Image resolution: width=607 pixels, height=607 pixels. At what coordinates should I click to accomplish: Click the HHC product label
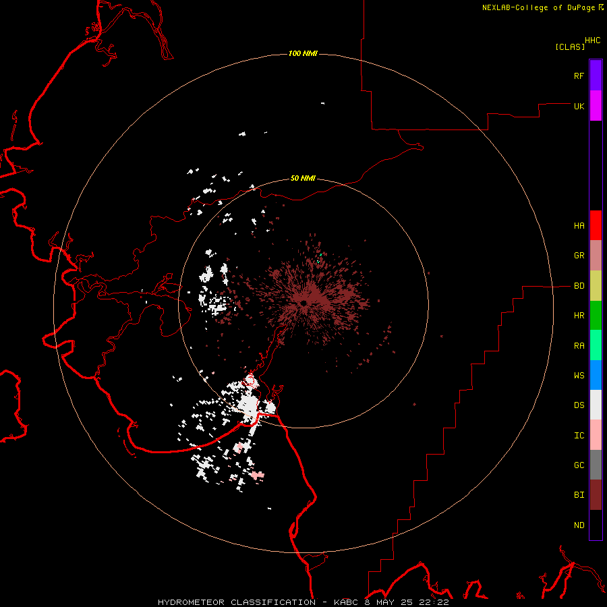point(592,40)
